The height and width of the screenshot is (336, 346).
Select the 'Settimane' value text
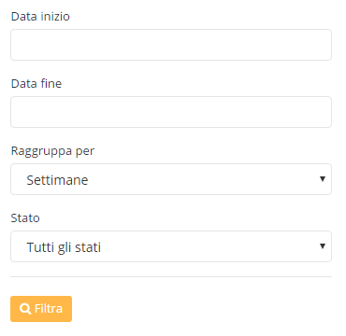57,180
